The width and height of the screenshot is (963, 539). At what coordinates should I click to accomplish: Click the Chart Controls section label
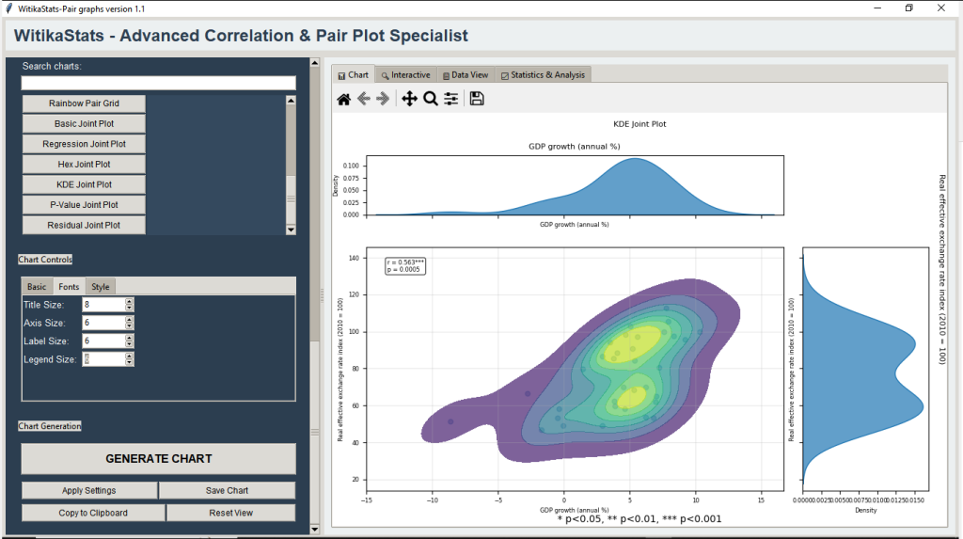[45, 260]
